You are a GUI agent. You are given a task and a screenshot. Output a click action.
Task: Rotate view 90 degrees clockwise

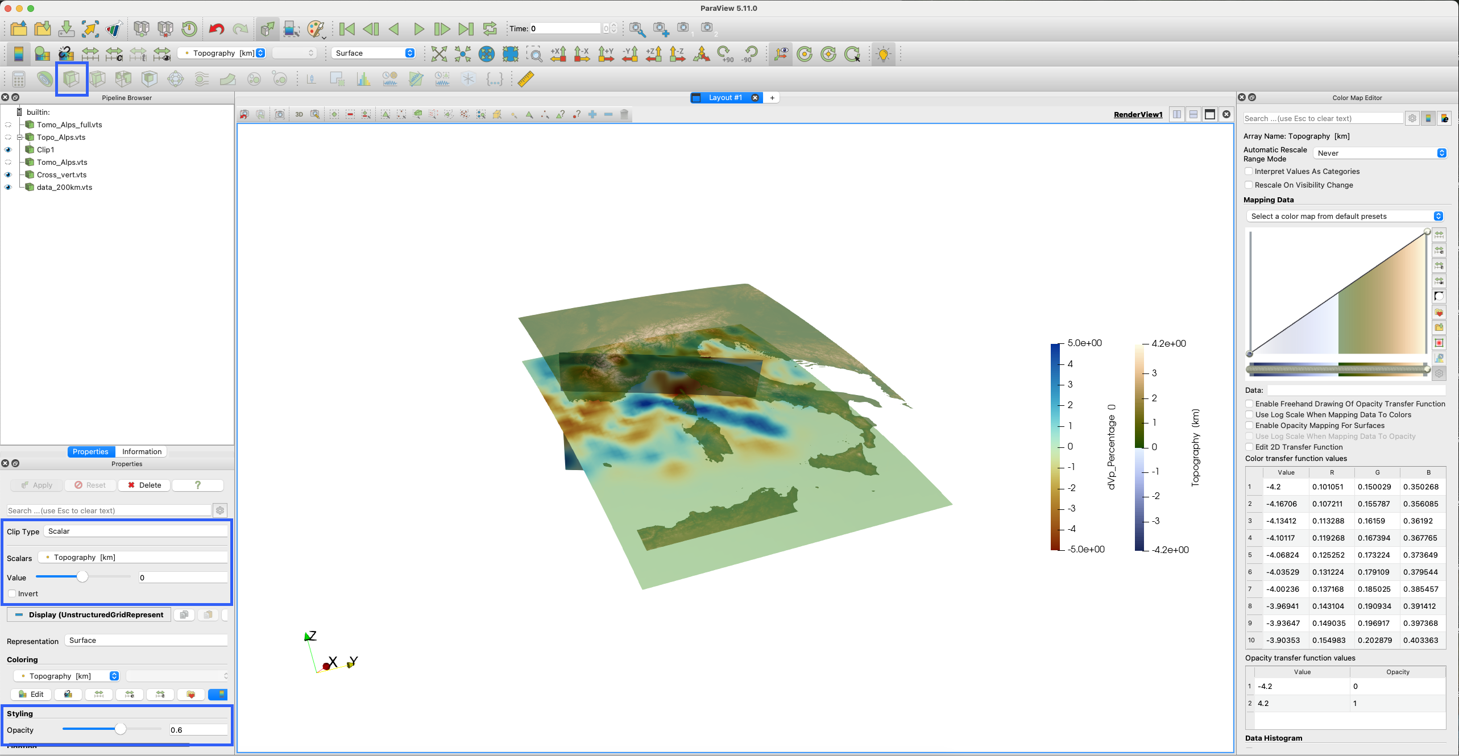[x=726, y=54]
